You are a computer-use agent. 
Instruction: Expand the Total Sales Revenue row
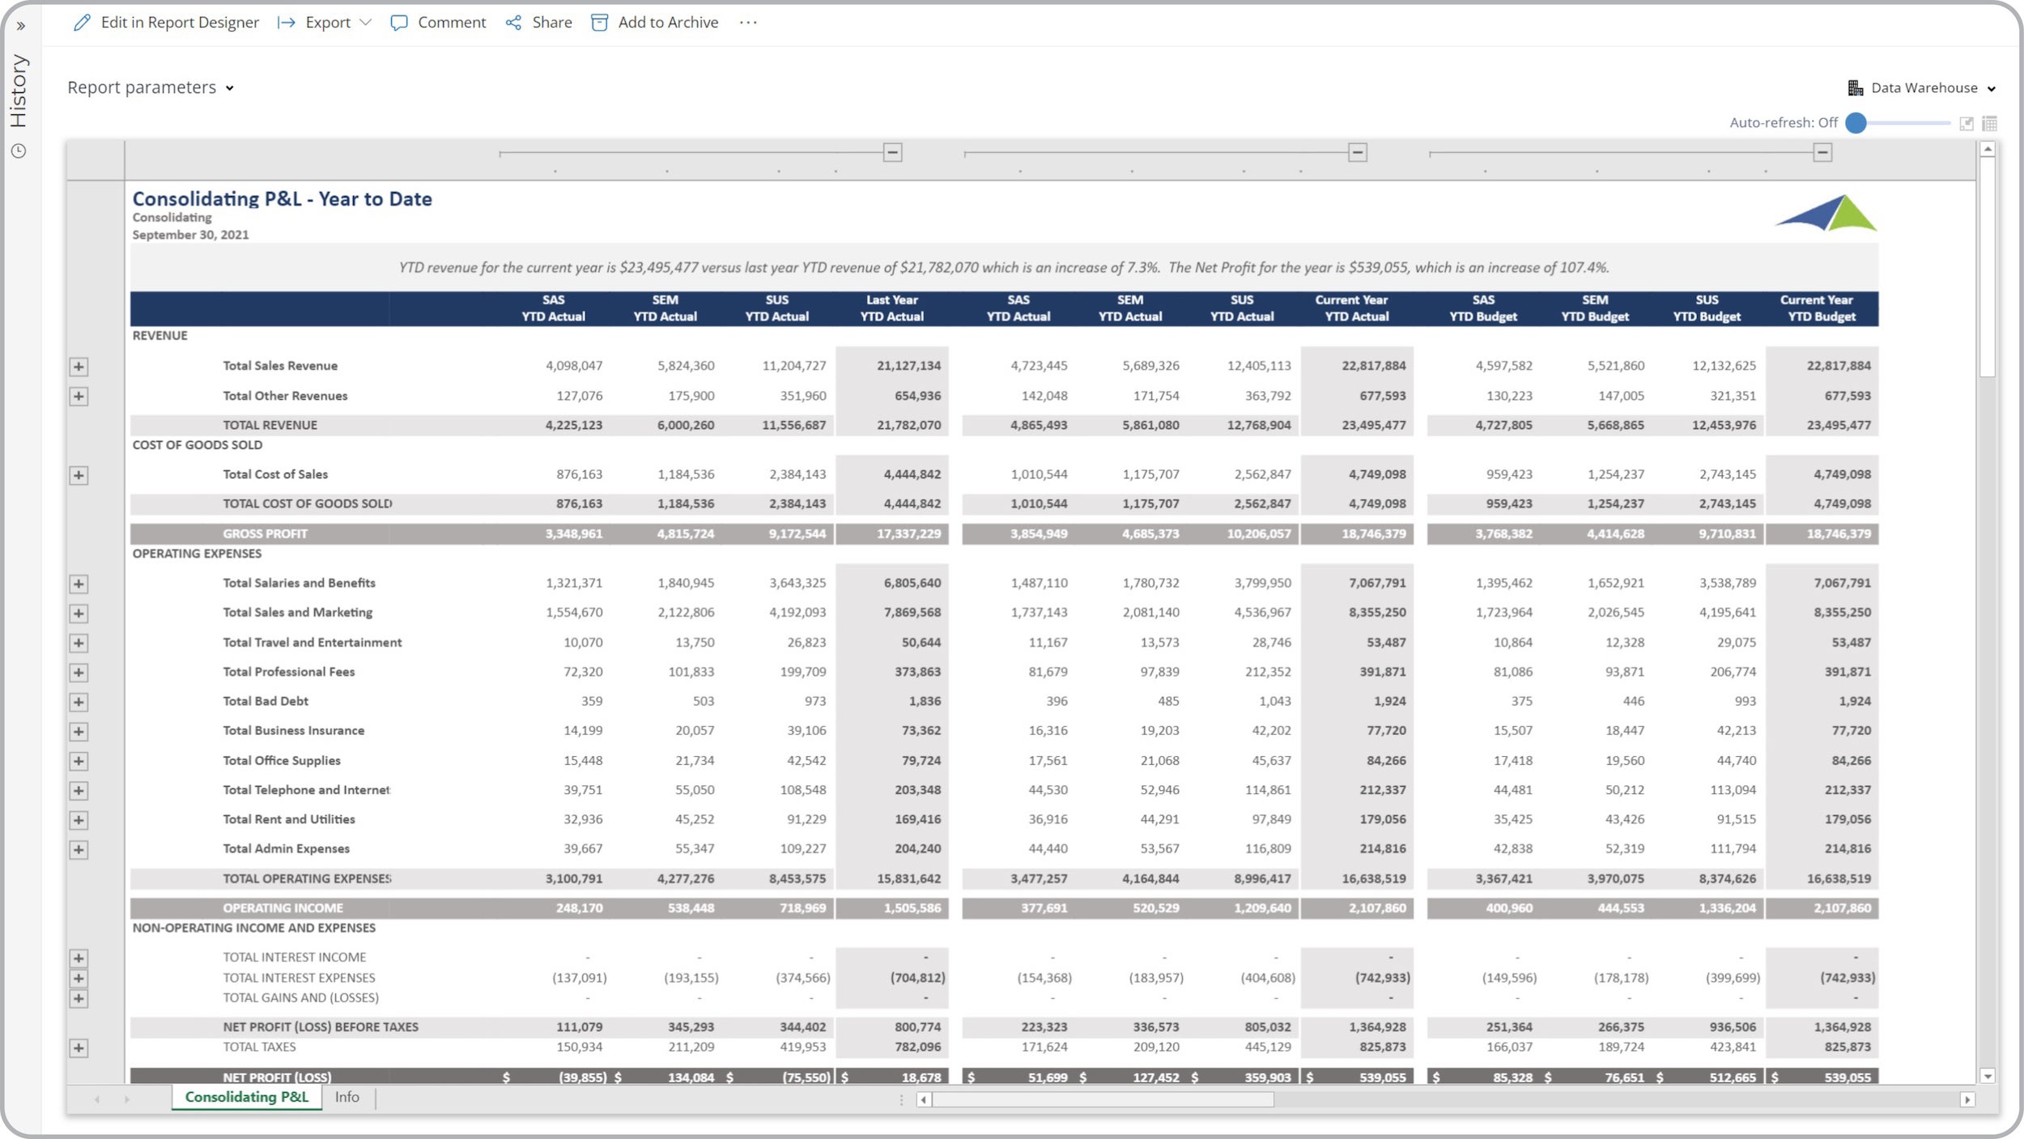click(x=79, y=367)
